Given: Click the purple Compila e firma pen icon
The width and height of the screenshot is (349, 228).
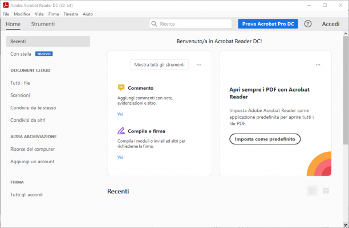Looking at the screenshot, I should (x=121, y=131).
